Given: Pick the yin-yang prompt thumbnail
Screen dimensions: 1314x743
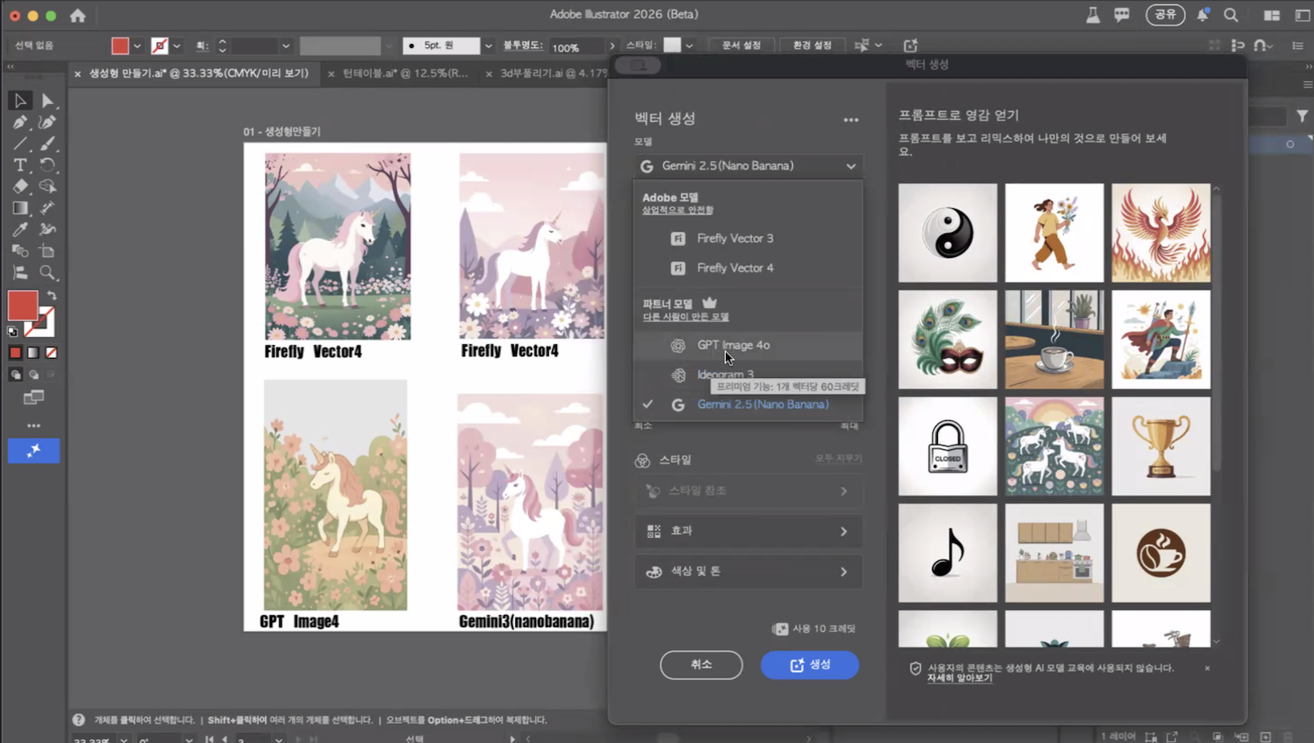Looking at the screenshot, I should pyautogui.click(x=947, y=233).
